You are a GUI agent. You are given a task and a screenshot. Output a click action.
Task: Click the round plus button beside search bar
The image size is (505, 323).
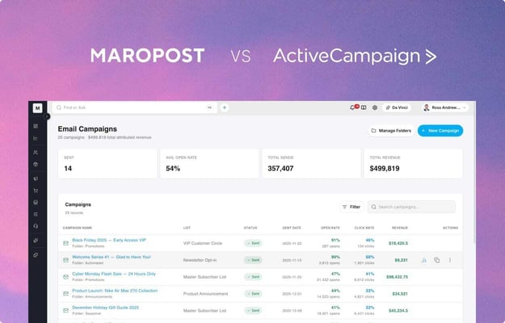[x=225, y=107]
